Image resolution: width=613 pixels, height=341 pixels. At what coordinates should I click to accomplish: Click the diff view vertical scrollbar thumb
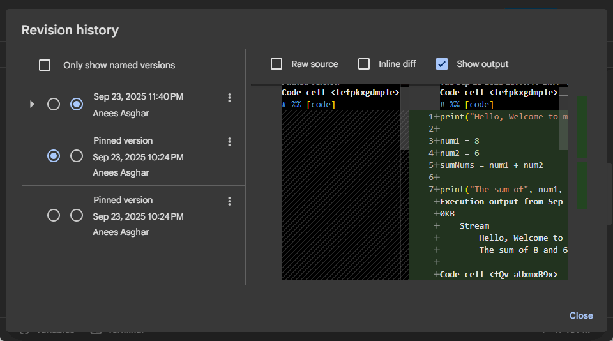(563, 131)
